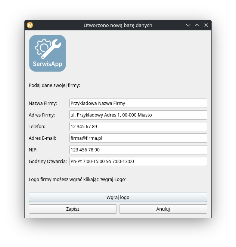This screenshot has height=247, width=236.
Task: Maximize the window using the up chevron
Action: pos(197,25)
